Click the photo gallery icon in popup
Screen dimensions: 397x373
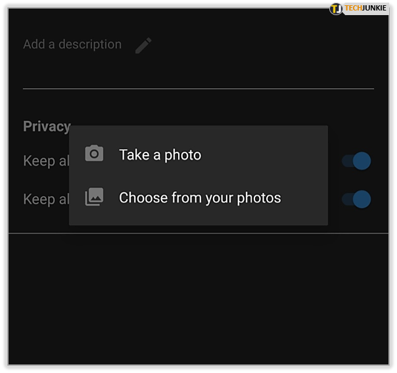(x=94, y=196)
